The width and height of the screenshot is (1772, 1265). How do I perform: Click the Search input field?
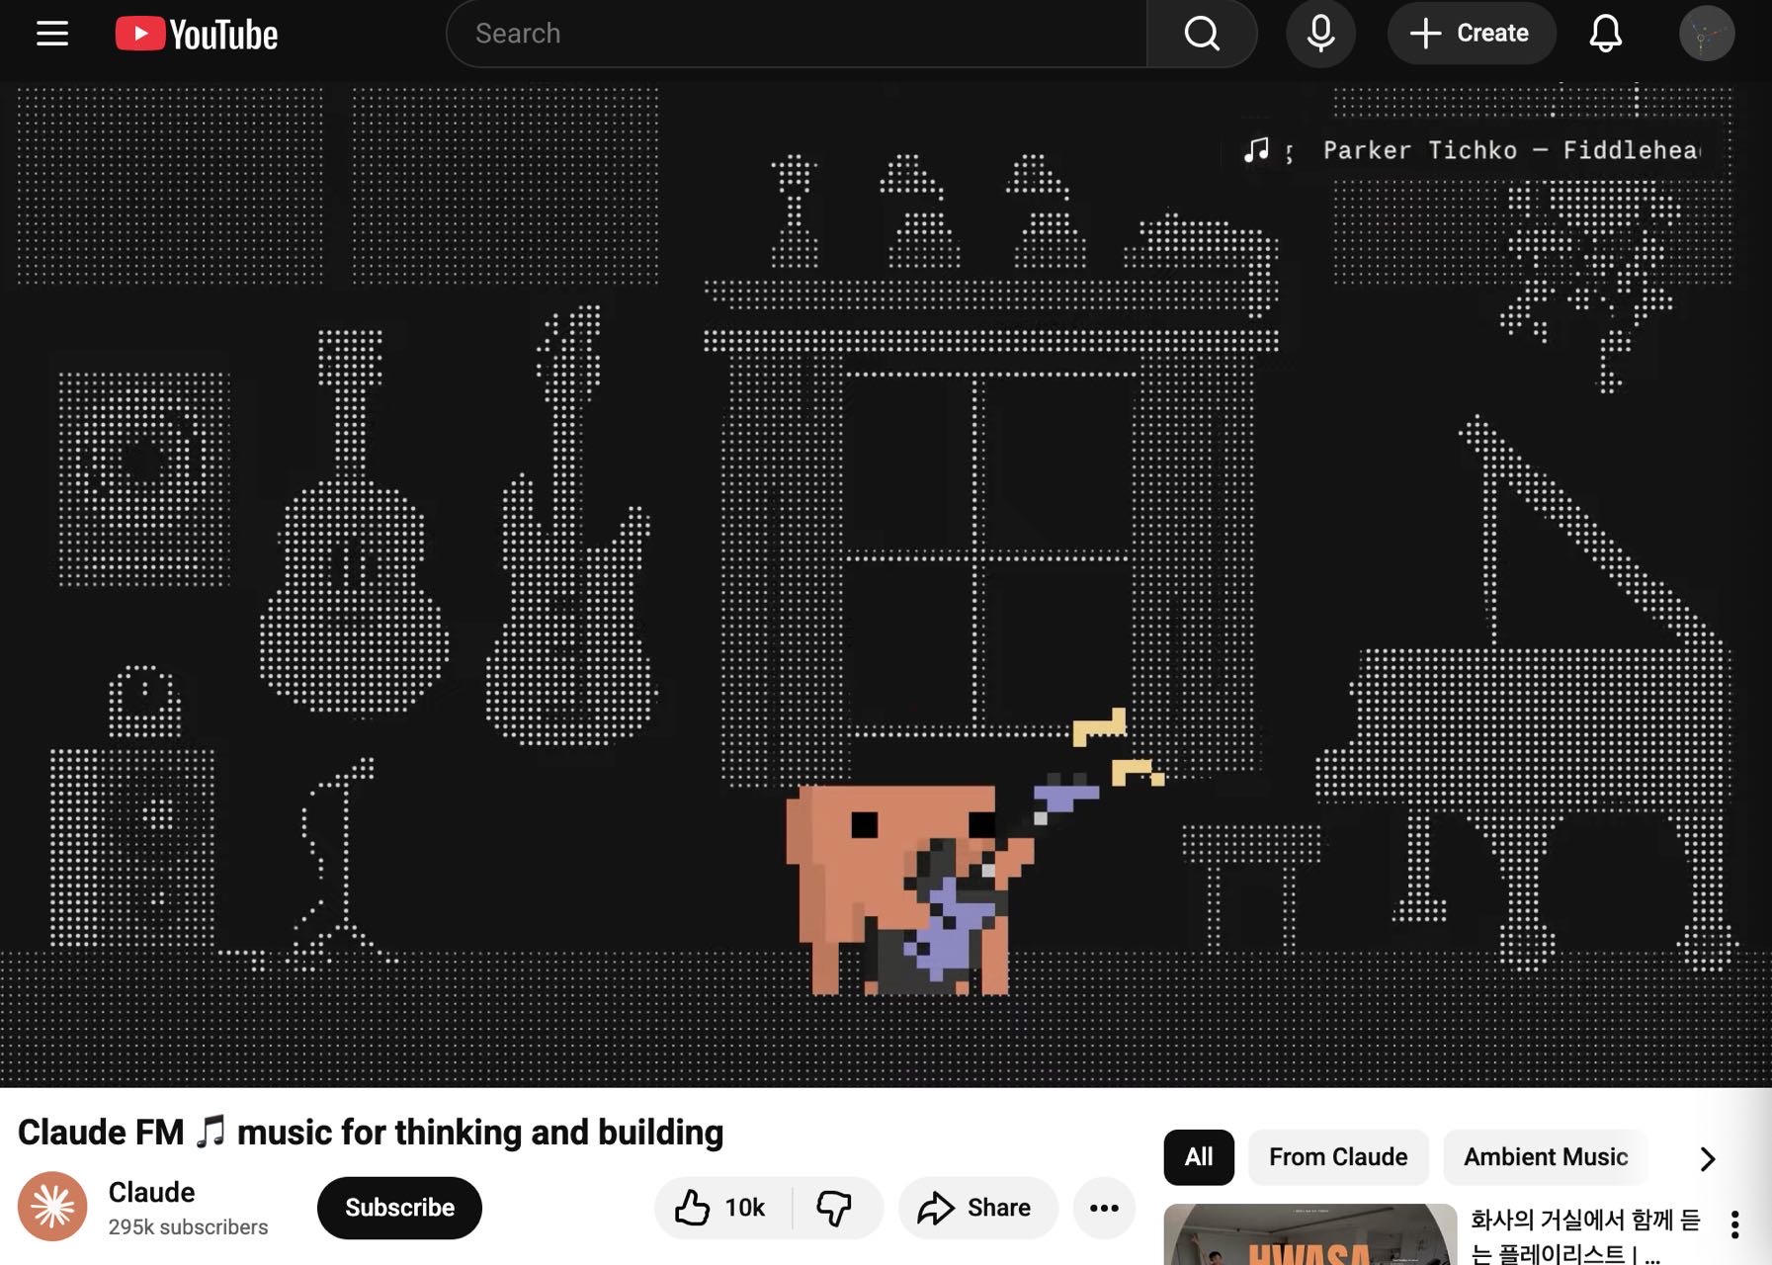797,34
